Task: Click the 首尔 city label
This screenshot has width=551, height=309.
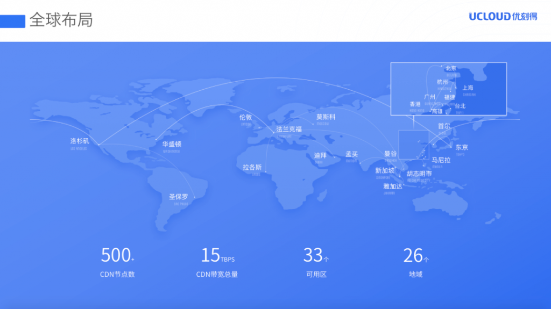Action: pyautogui.click(x=444, y=126)
